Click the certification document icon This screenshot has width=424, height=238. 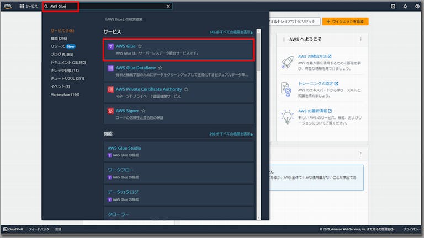(x=287, y=89)
